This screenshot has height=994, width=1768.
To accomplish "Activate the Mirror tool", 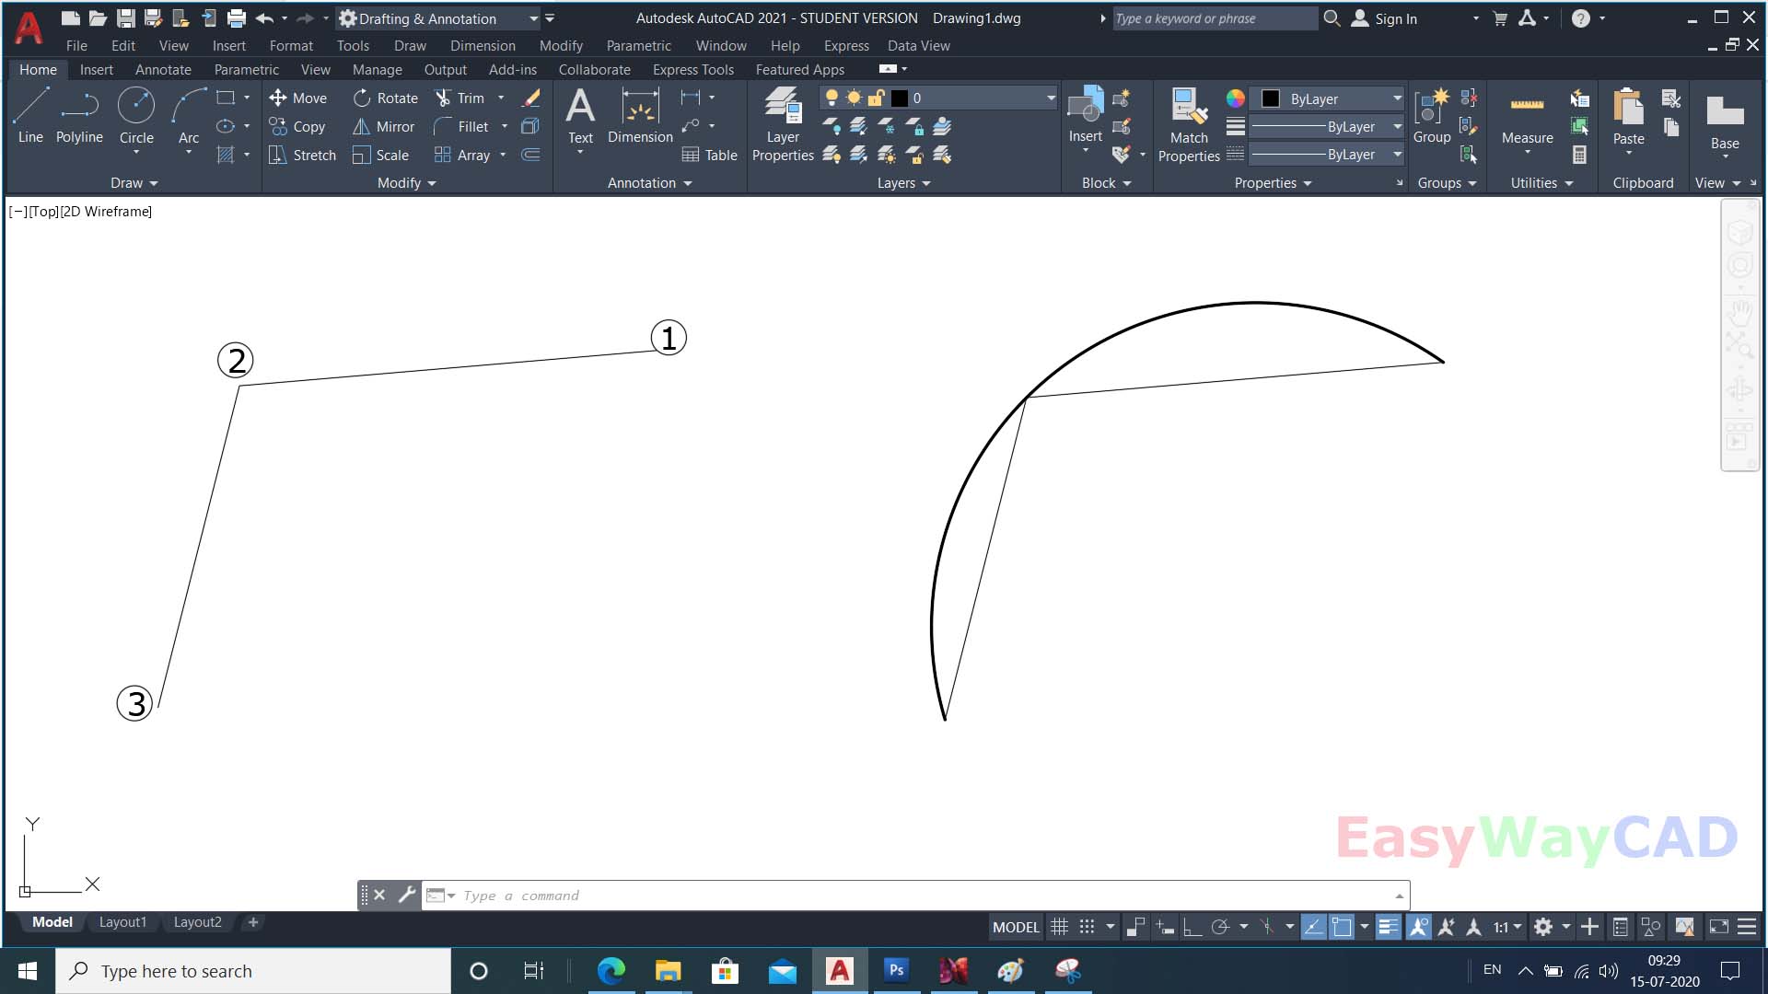I will (384, 127).
